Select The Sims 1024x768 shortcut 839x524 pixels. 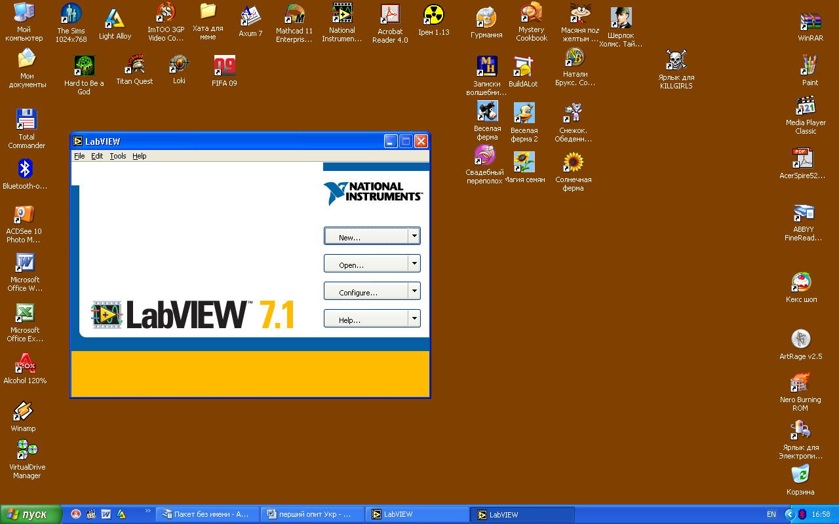pos(71,23)
